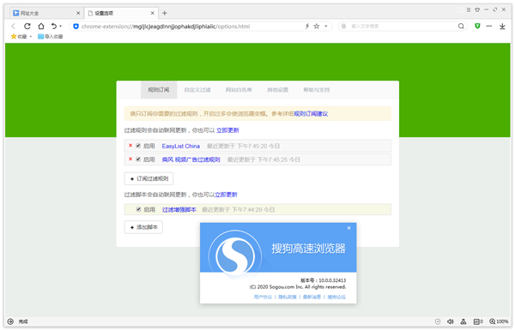This screenshot has width=515, height=330.
Task: Go to the home page icon
Action: 40,26
